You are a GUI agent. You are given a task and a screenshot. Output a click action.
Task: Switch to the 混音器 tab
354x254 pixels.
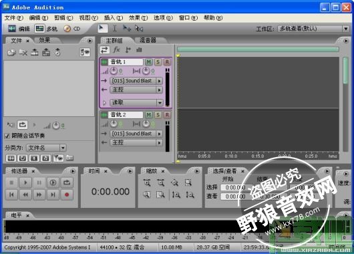[148, 40]
